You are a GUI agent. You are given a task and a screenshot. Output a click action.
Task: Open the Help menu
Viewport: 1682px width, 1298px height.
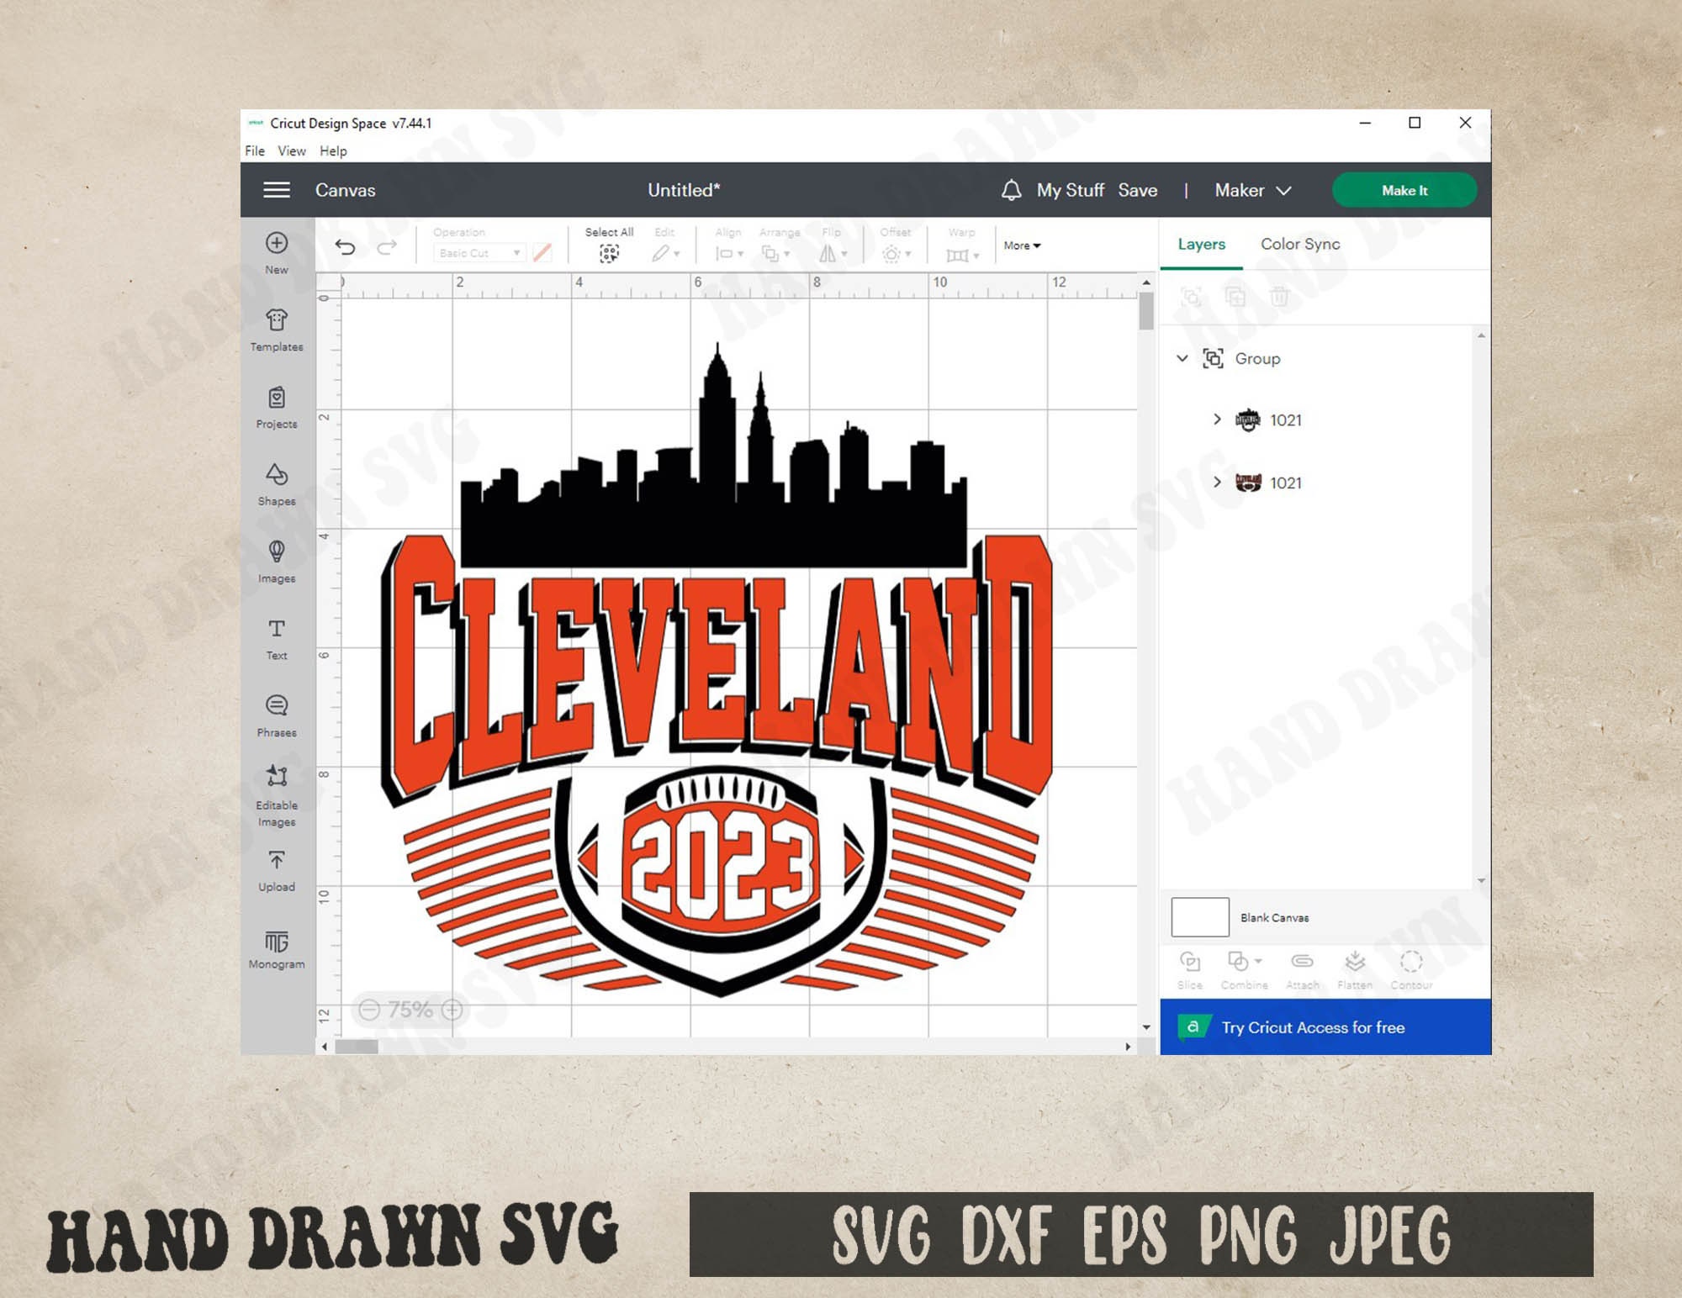point(333,150)
